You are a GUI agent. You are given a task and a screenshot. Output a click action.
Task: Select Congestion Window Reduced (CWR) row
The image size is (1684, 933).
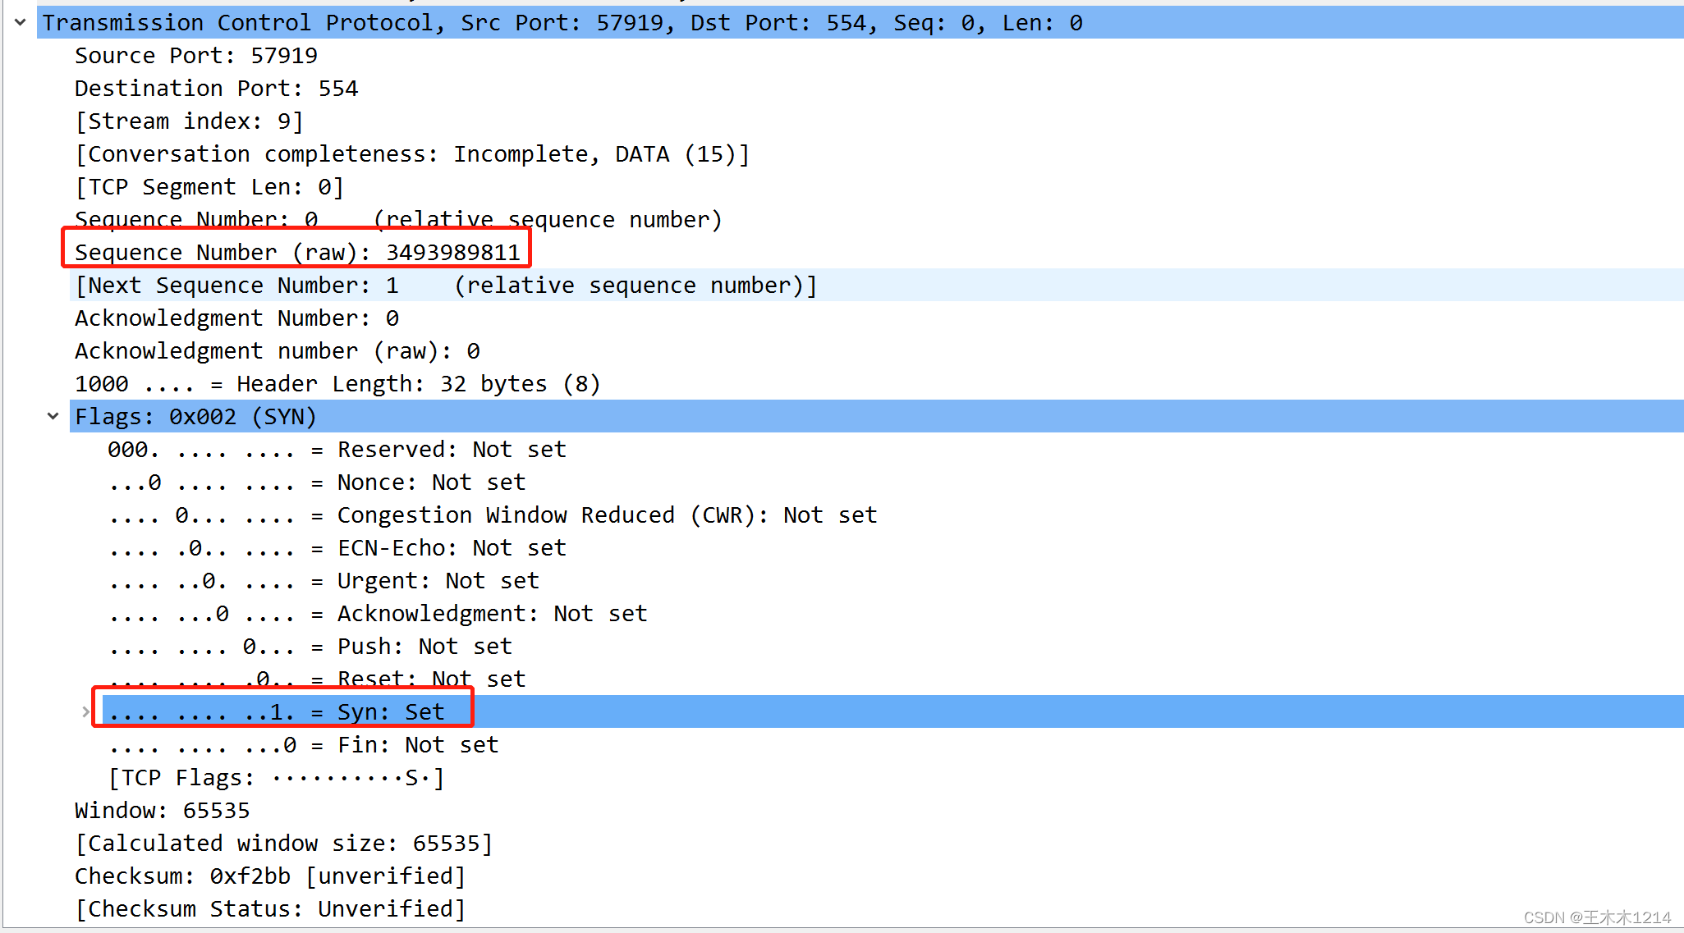[x=493, y=515]
